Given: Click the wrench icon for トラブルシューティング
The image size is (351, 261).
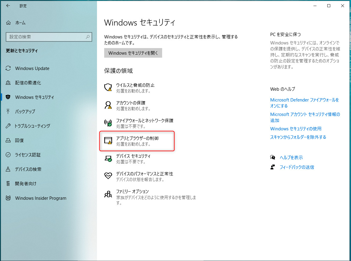Looking at the screenshot, I should click(8, 126).
